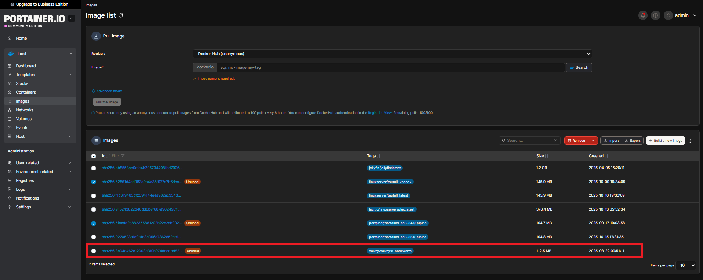Screen dimensions: 703x280
Task: Change the items per page dropdown
Action: [x=687, y=265]
